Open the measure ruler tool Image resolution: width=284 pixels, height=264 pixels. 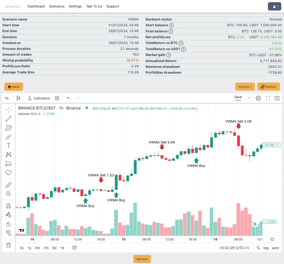(x=8, y=185)
